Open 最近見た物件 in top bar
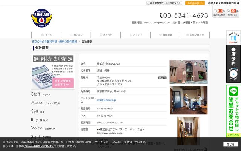 click(x=155, y=3)
